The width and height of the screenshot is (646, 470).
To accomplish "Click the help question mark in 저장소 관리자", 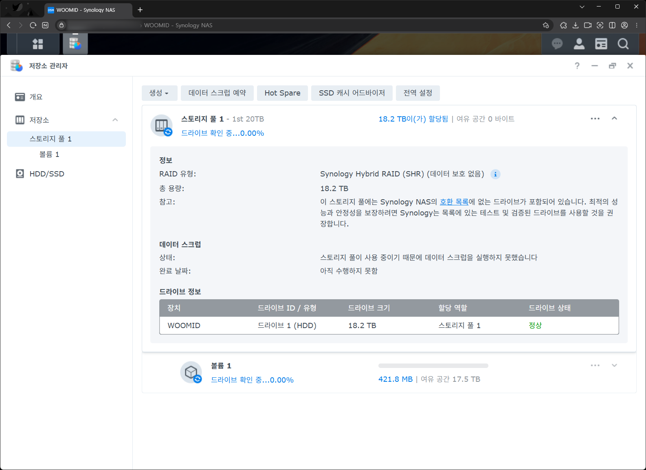I will click(577, 66).
